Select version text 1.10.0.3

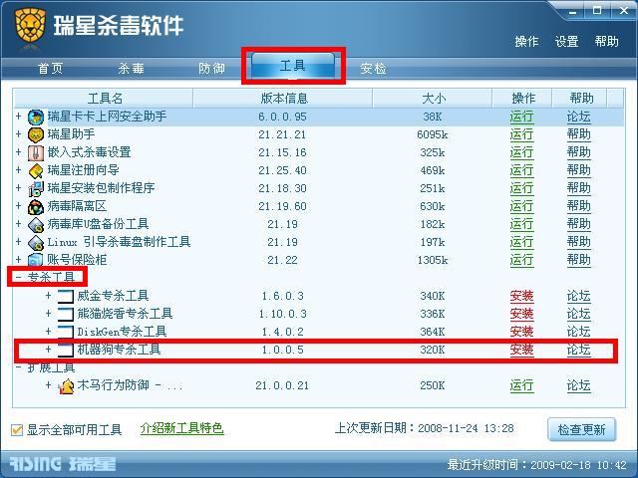click(x=283, y=314)
